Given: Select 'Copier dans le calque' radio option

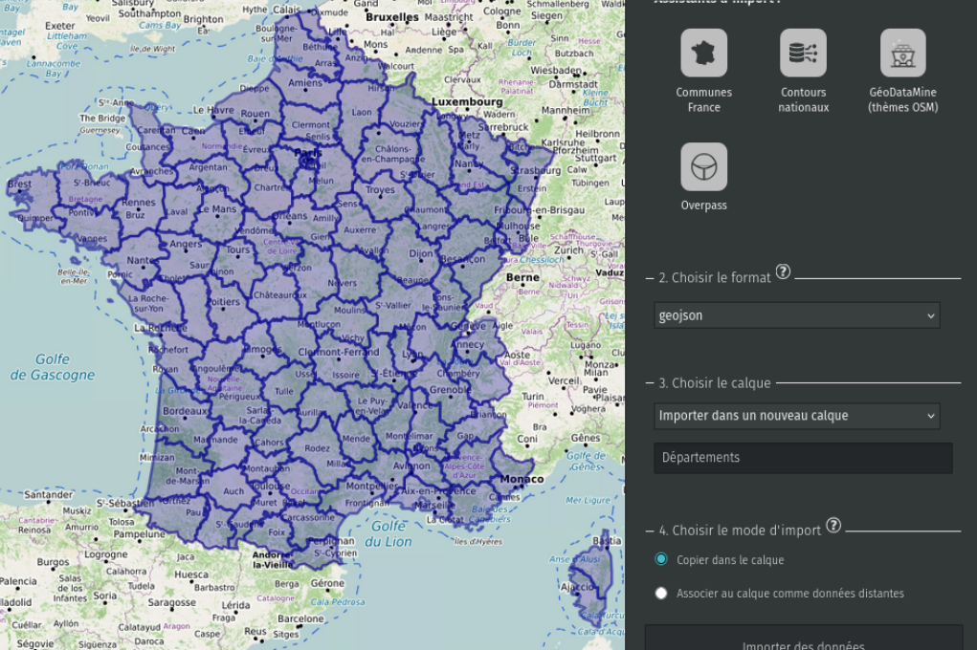Looking at the screenshot, I should (661, 559).
